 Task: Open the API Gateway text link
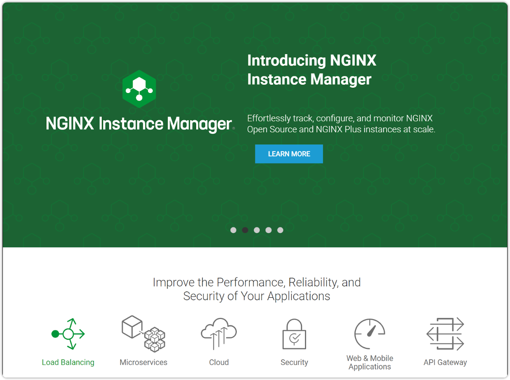point(445,362)
